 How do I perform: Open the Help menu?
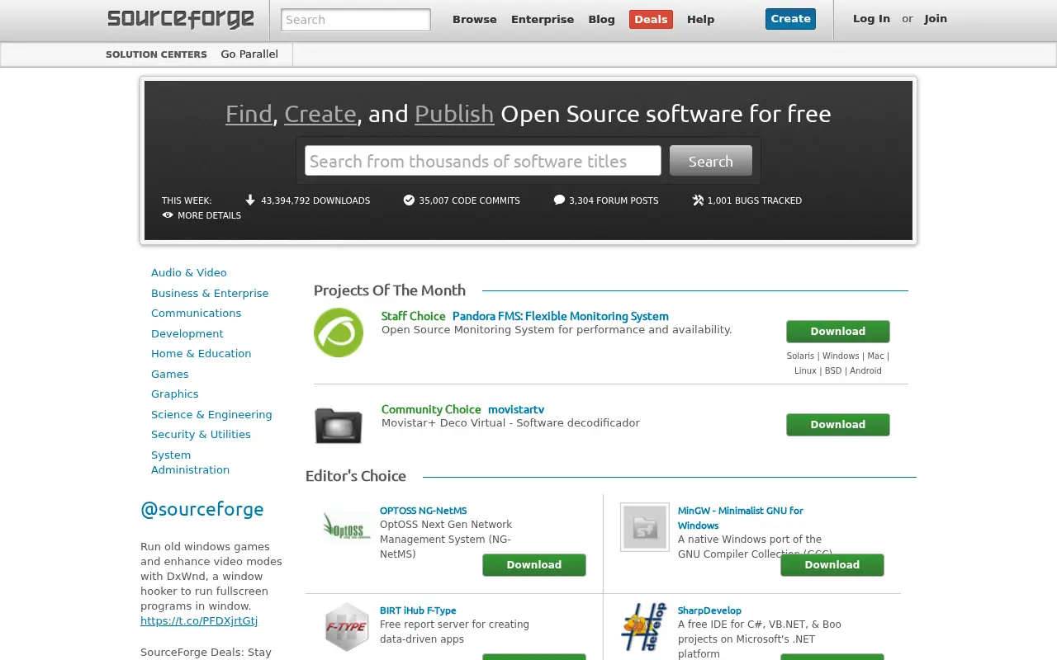pos(700,20)
